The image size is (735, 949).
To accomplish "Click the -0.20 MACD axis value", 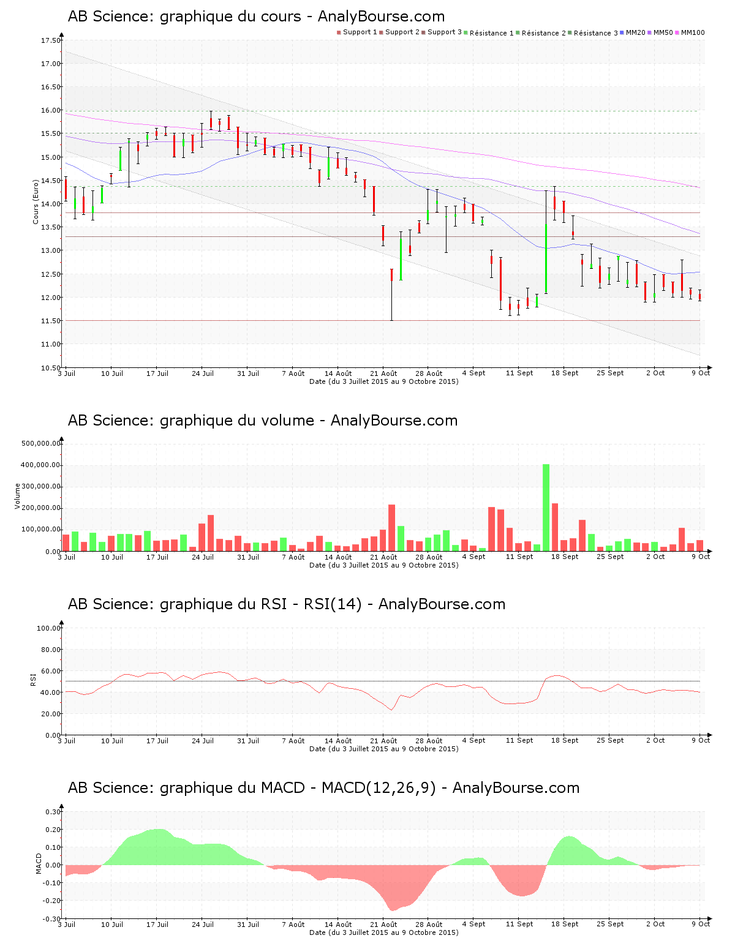I will (52, 901).
